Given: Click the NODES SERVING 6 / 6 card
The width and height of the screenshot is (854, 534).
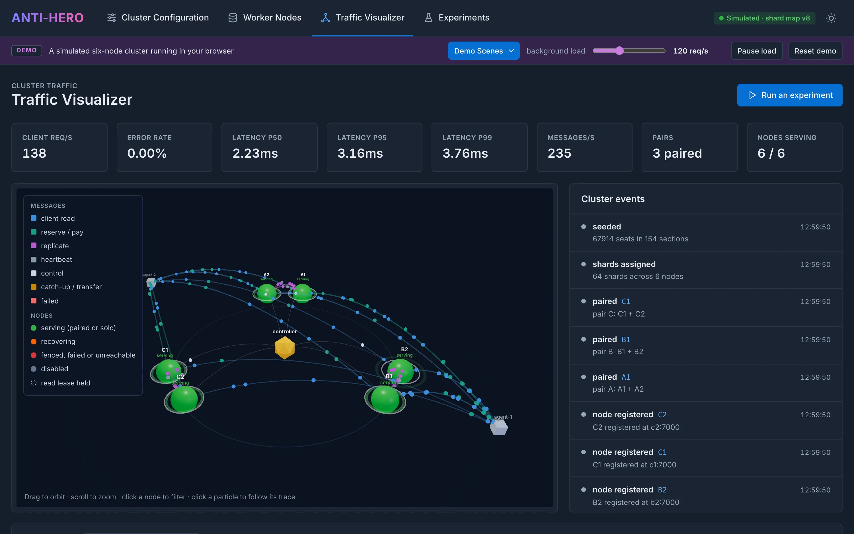Looking at the screenshot, I should click(794, 147).
